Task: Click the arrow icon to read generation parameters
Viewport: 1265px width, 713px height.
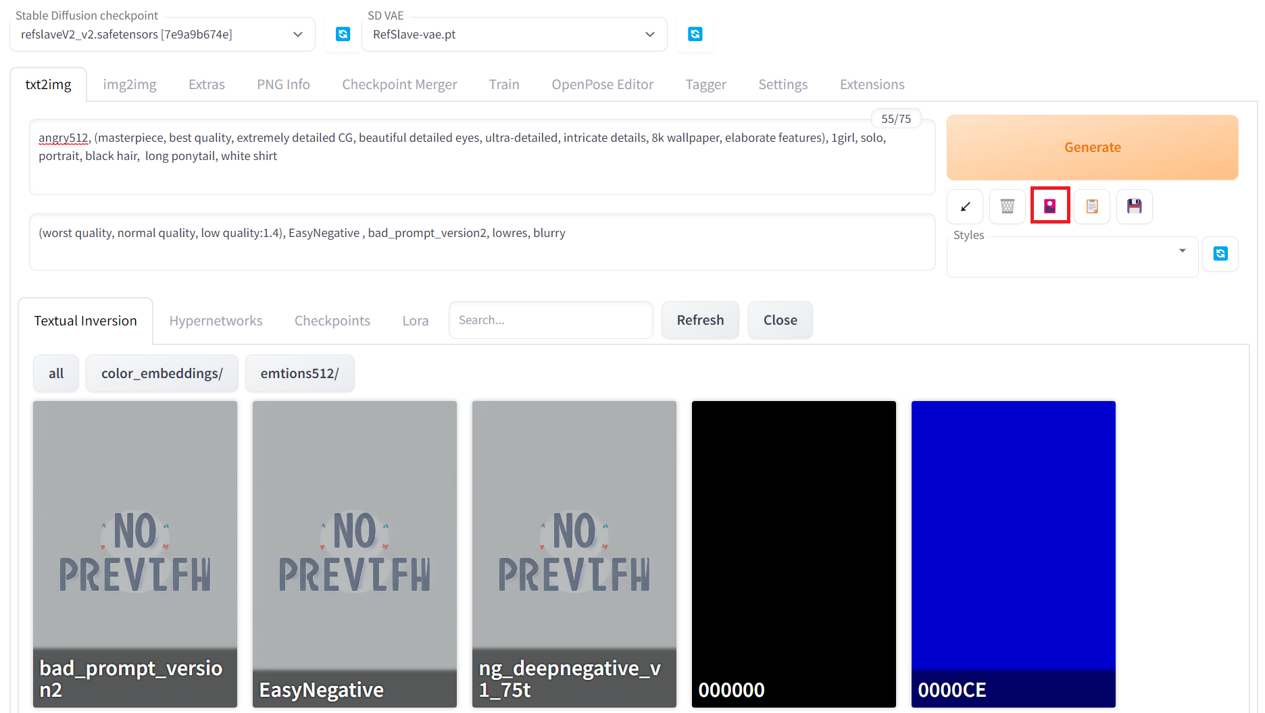Action: [x=965, y=206]
